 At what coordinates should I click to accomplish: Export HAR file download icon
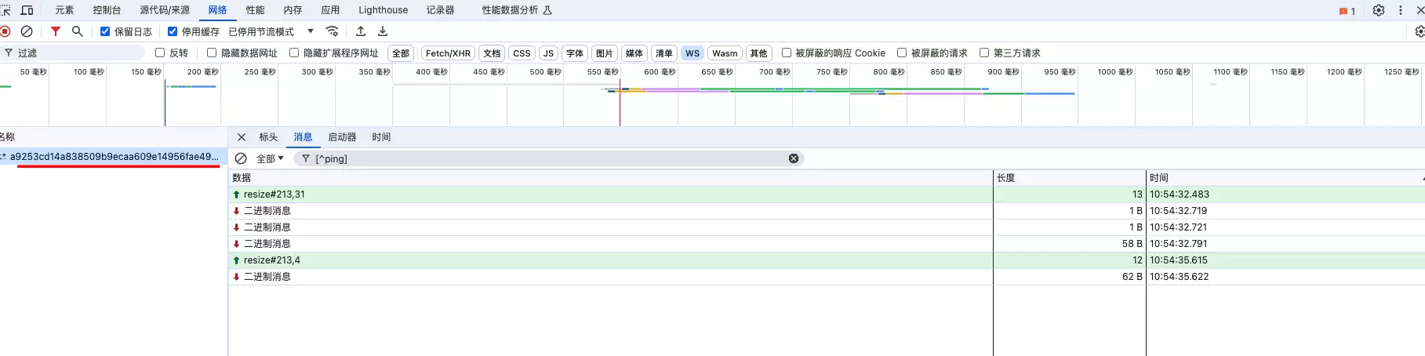click(383, 31)
